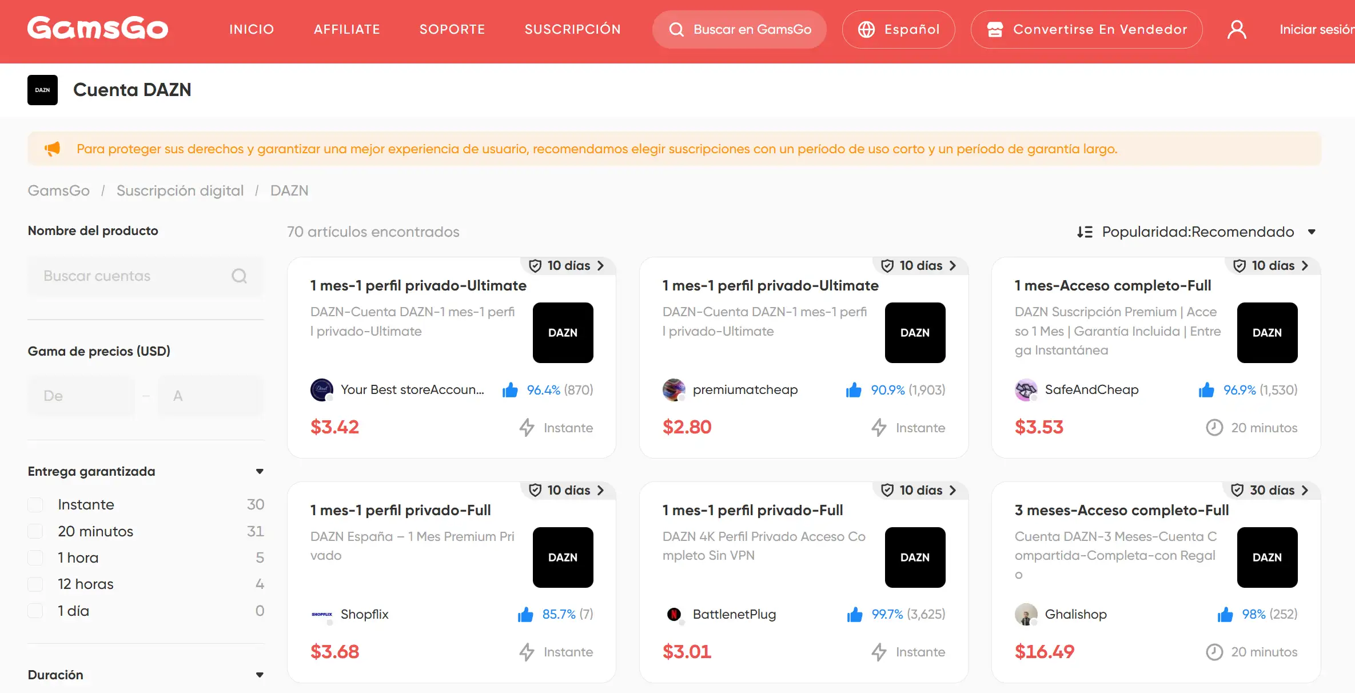The height and width of the screenshot is (693, 1355).
Task: Click the GamsGo logo
Action: click(98, 29)
